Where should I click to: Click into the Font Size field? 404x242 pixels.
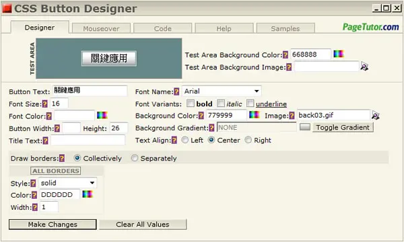tap(59, 104)
